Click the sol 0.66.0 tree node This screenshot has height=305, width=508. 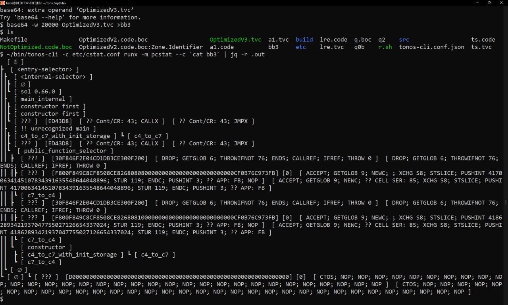click(38, 92)
